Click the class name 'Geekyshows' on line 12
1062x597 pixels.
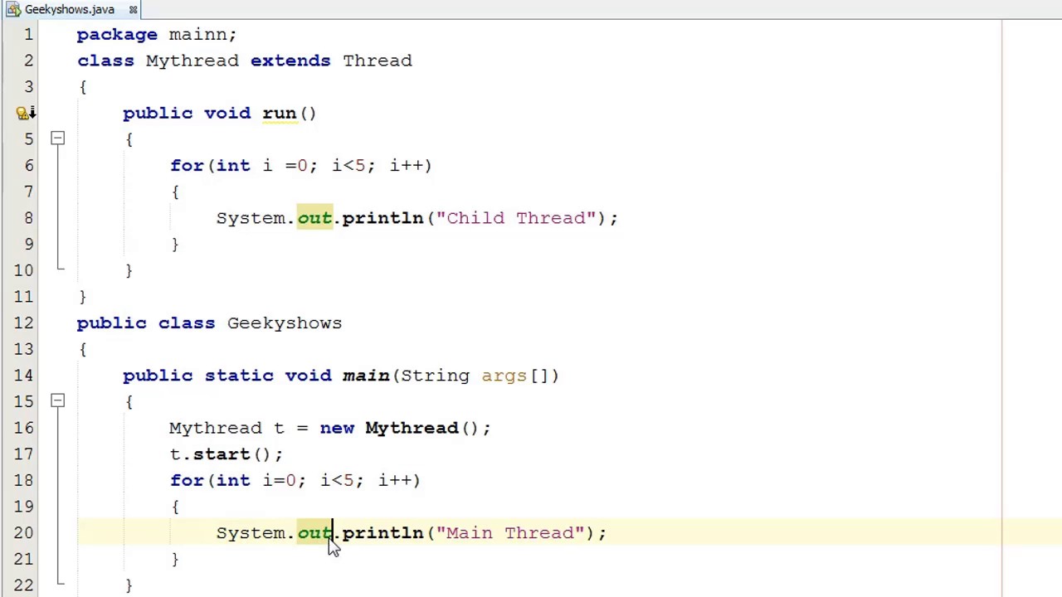pos(285,323)
